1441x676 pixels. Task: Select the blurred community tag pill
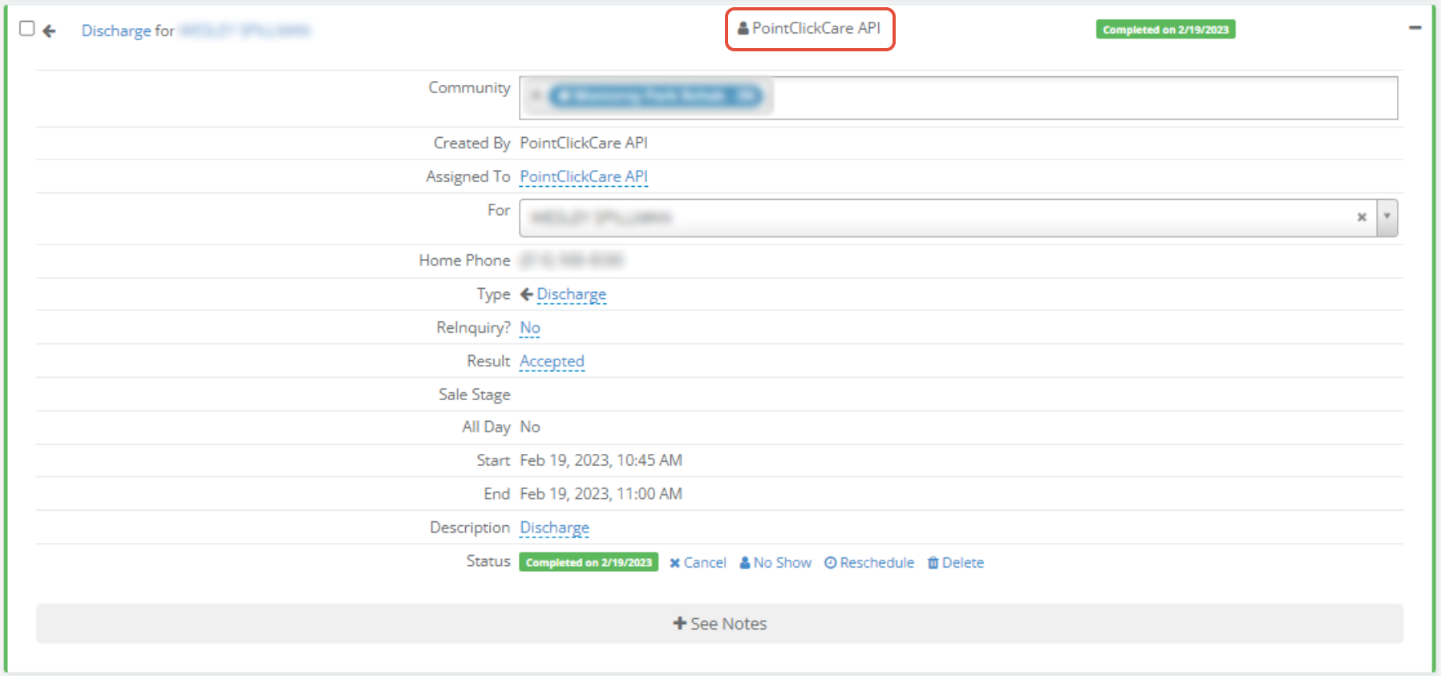[x=656, y=96]
